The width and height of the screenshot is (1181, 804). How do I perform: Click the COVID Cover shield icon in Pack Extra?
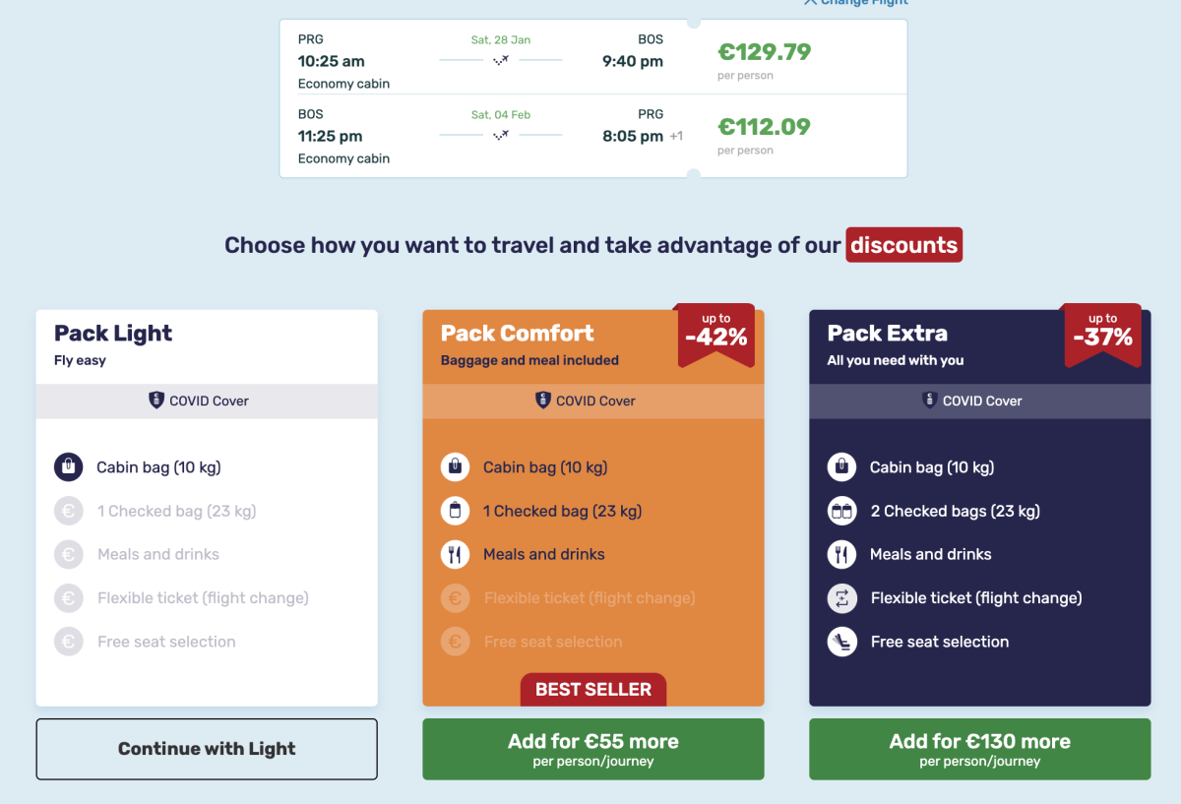tap(929, 401)
